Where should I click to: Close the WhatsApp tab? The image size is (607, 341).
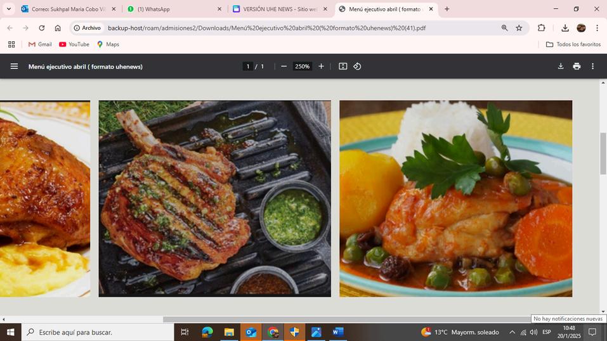coord(219,9)
